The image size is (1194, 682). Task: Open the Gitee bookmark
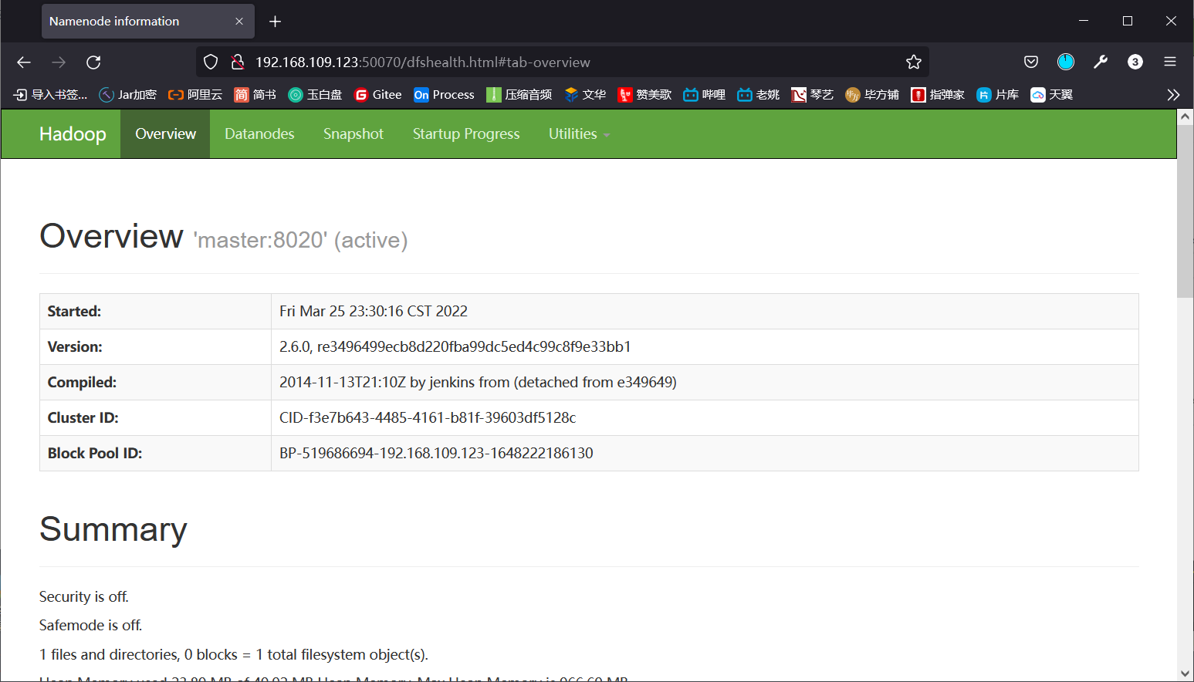pyautogui.click(x=378, y=95)
